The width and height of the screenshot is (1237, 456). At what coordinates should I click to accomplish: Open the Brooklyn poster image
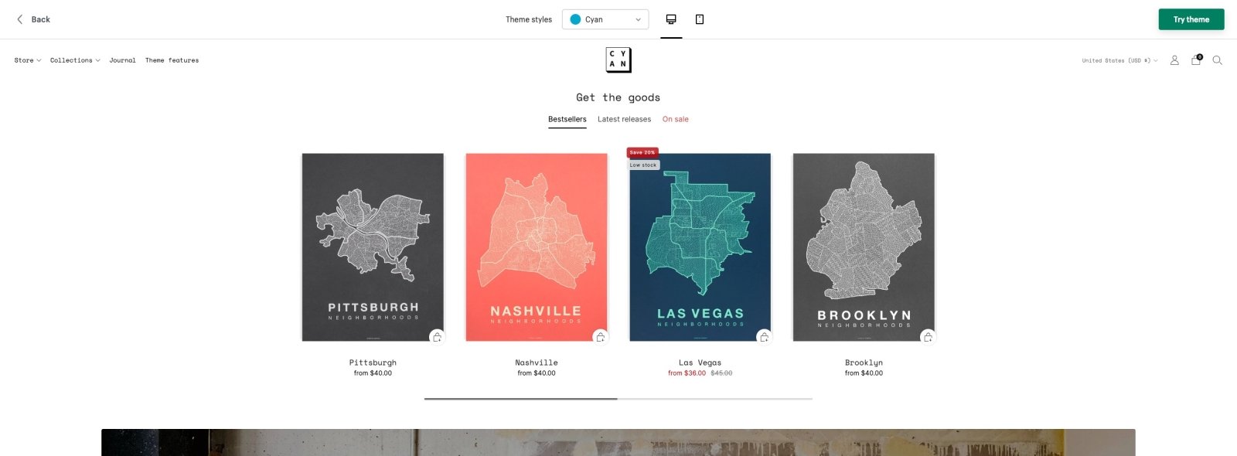point(864,247)
